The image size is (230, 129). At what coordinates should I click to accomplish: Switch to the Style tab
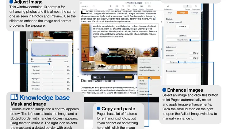pyautogui.click(x=170, y=13)
